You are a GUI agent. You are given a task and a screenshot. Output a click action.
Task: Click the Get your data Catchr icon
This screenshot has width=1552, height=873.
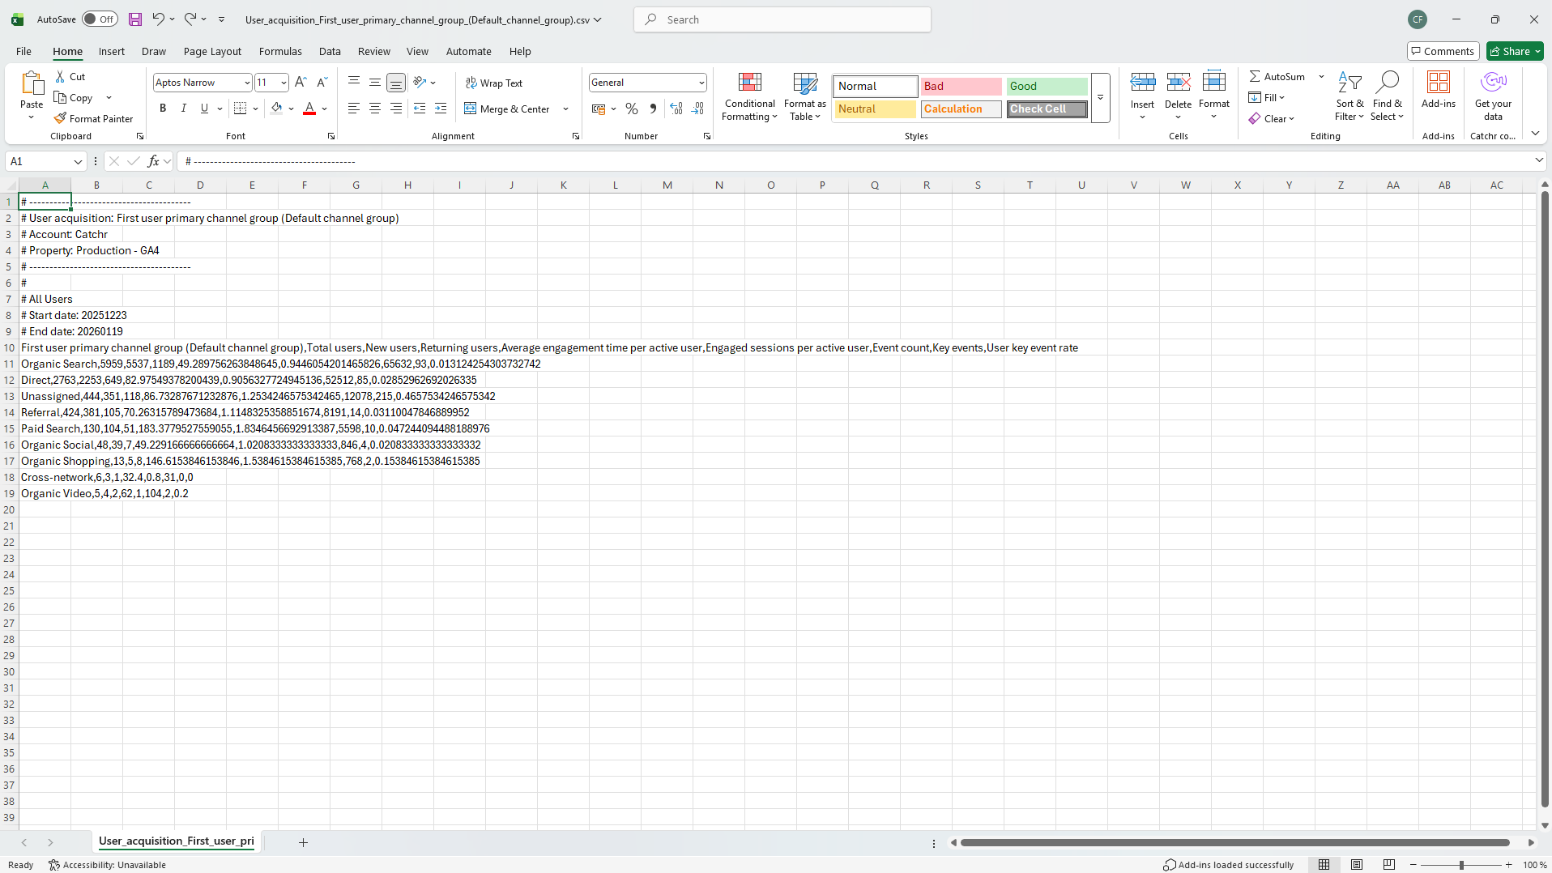(x=1493, y=96)
